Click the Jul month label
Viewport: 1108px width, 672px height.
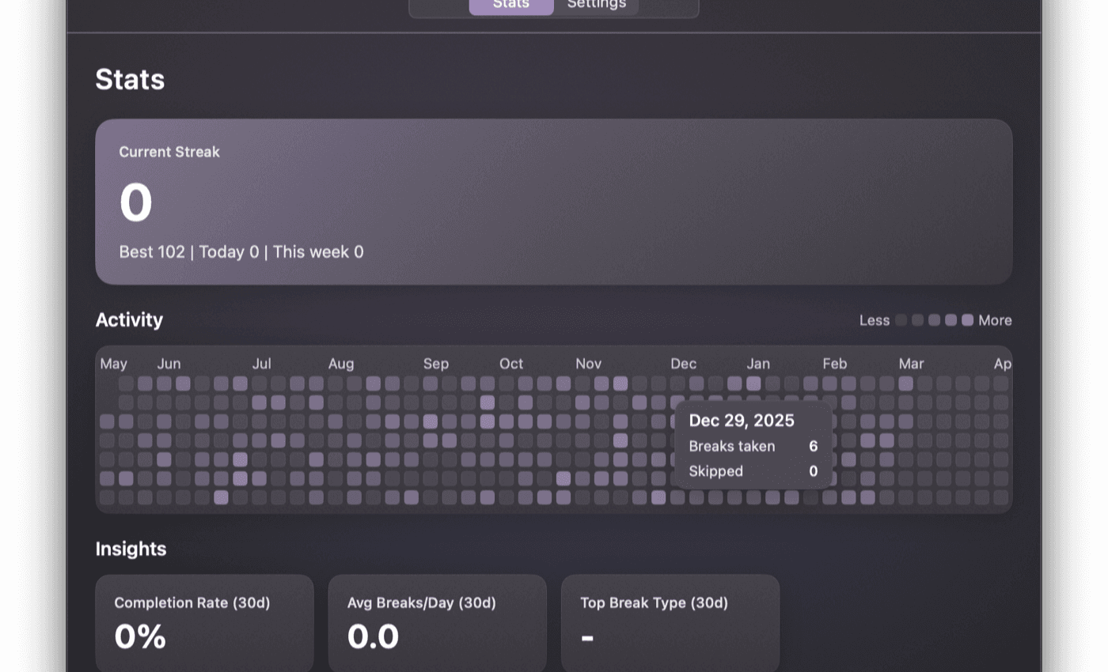pyautogui.click(x=261, y=364)
